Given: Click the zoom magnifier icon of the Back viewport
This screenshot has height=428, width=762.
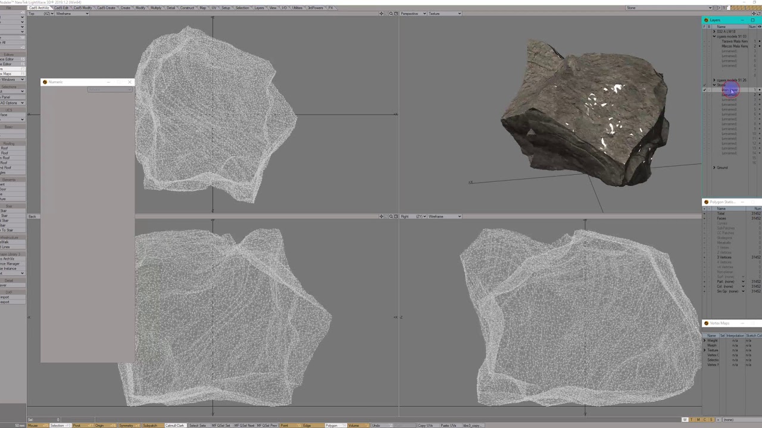Looking at the screenshot, I should tap(391, 216).
